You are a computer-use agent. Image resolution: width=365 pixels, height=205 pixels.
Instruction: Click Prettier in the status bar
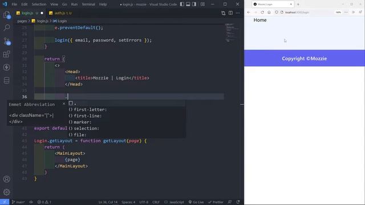pyautogui.click(x=216, y=202)
